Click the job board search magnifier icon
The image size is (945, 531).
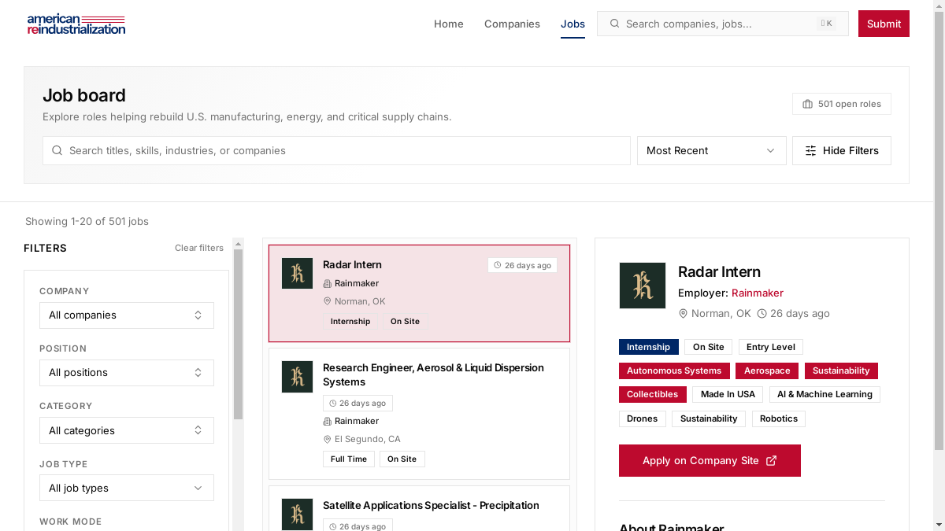tap(57, 150)
